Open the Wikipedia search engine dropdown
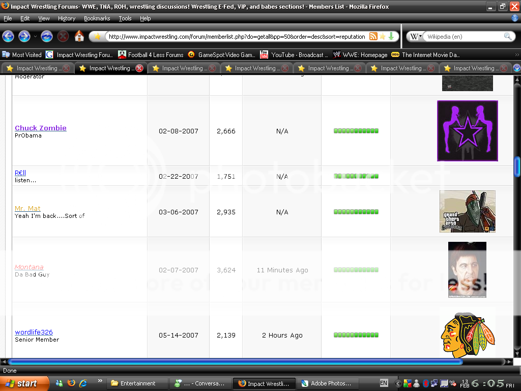 (416, 37)
